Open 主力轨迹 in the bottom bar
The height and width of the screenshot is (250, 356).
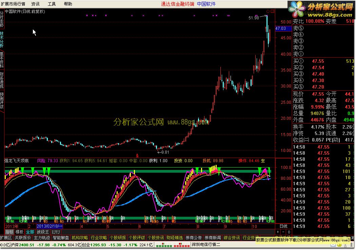point(42,238)
